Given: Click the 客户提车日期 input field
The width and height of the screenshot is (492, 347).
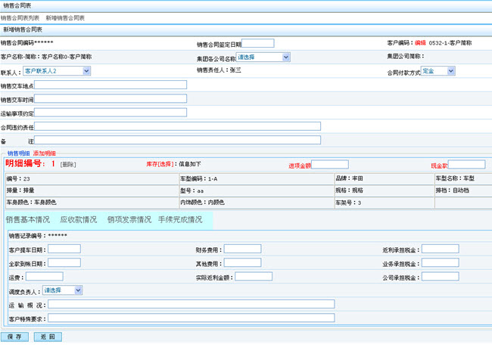Looking at the screenshot, I should pos(64,249).
